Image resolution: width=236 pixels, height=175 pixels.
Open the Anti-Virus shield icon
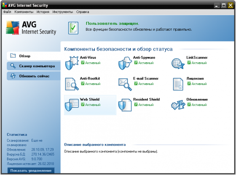point(72,63)
